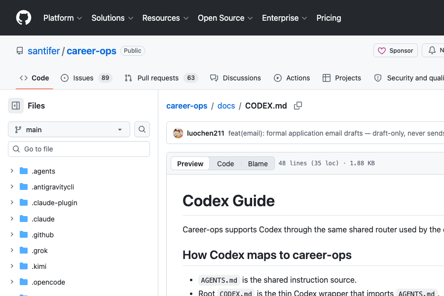Switch to the Pull requests tab
Screen dimensions: 444x296
161,78
